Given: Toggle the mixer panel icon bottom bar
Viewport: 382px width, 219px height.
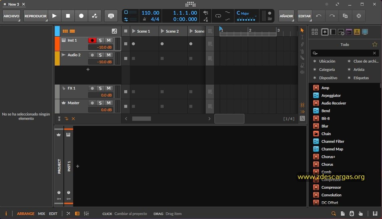Looking at the screenshot, I should 86,214.
